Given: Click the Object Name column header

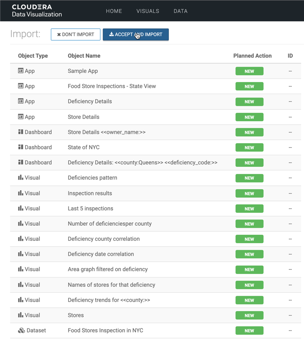Looking at the screenshot, I should (x=84, y=56).
